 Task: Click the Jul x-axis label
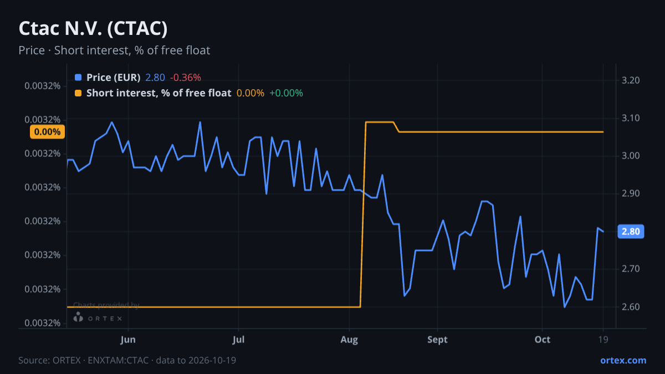coord(238,340)
